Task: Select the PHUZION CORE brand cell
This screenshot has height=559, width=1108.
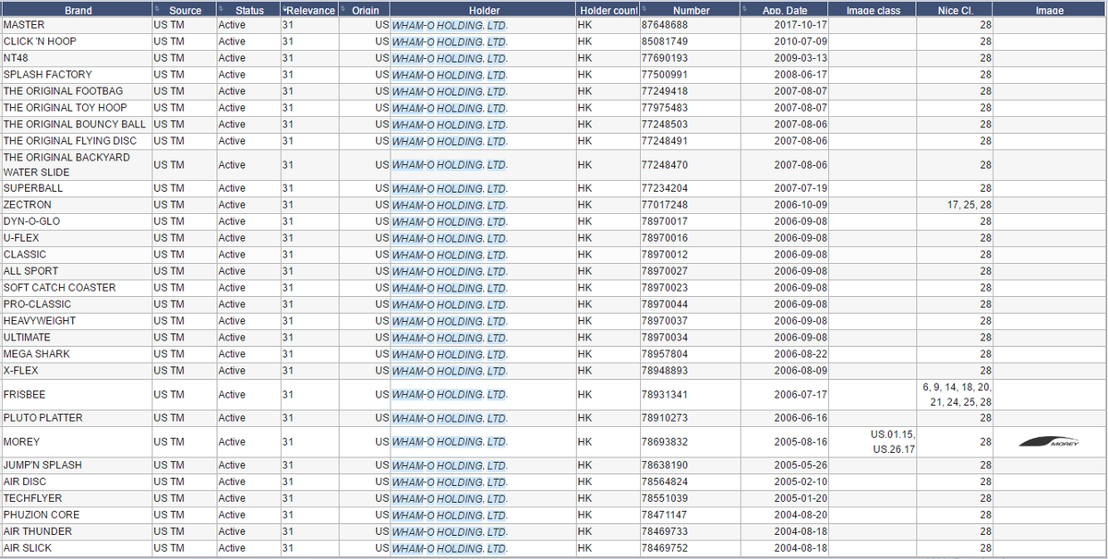Action: pyautogui.click(x=77, y=515)
